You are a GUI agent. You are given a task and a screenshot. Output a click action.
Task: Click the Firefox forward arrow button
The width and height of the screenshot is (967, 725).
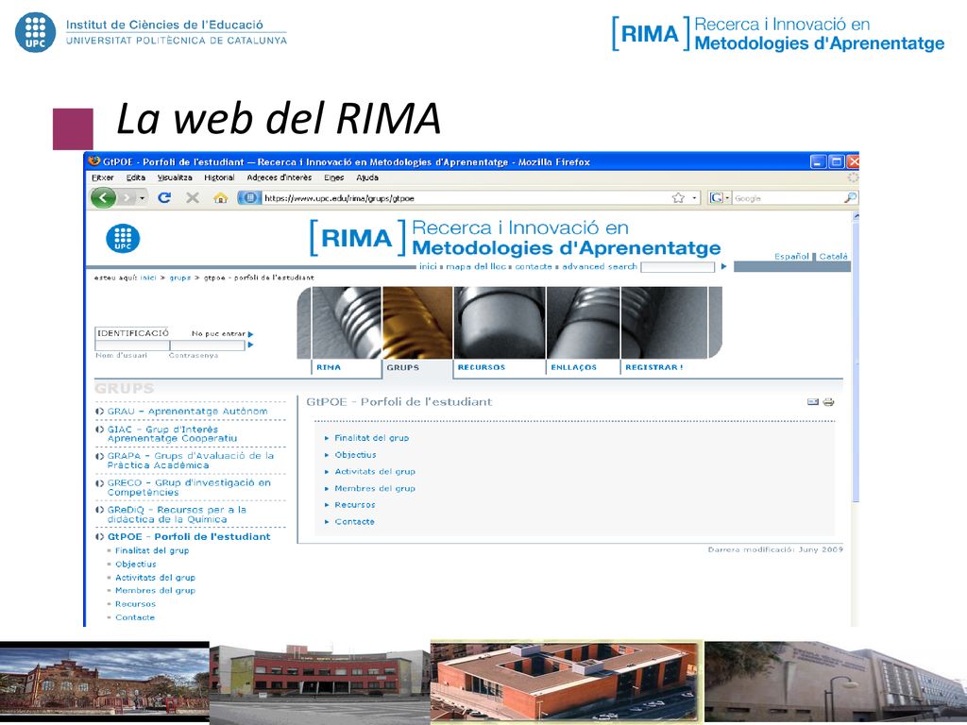pos(127,198)
